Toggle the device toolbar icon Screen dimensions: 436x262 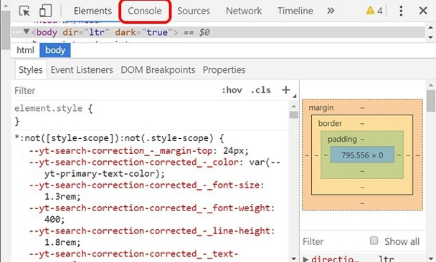coord(46,11)
